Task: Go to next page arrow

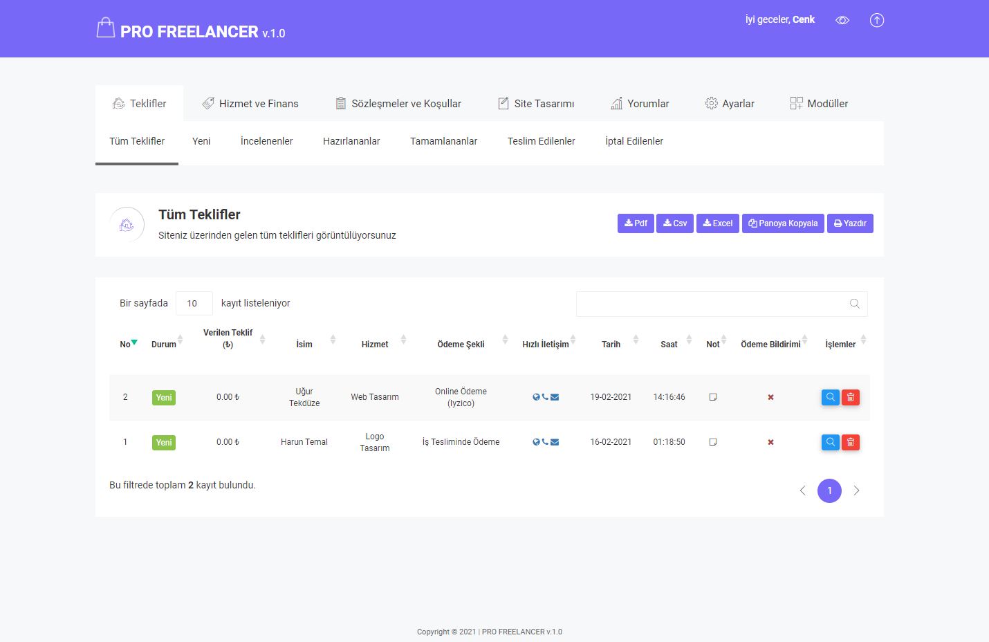Action: (856, 490)
